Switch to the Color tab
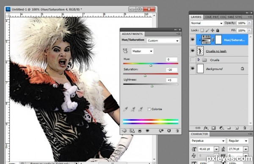Viewport: 254px width, 164px height. tap(223, 17)
